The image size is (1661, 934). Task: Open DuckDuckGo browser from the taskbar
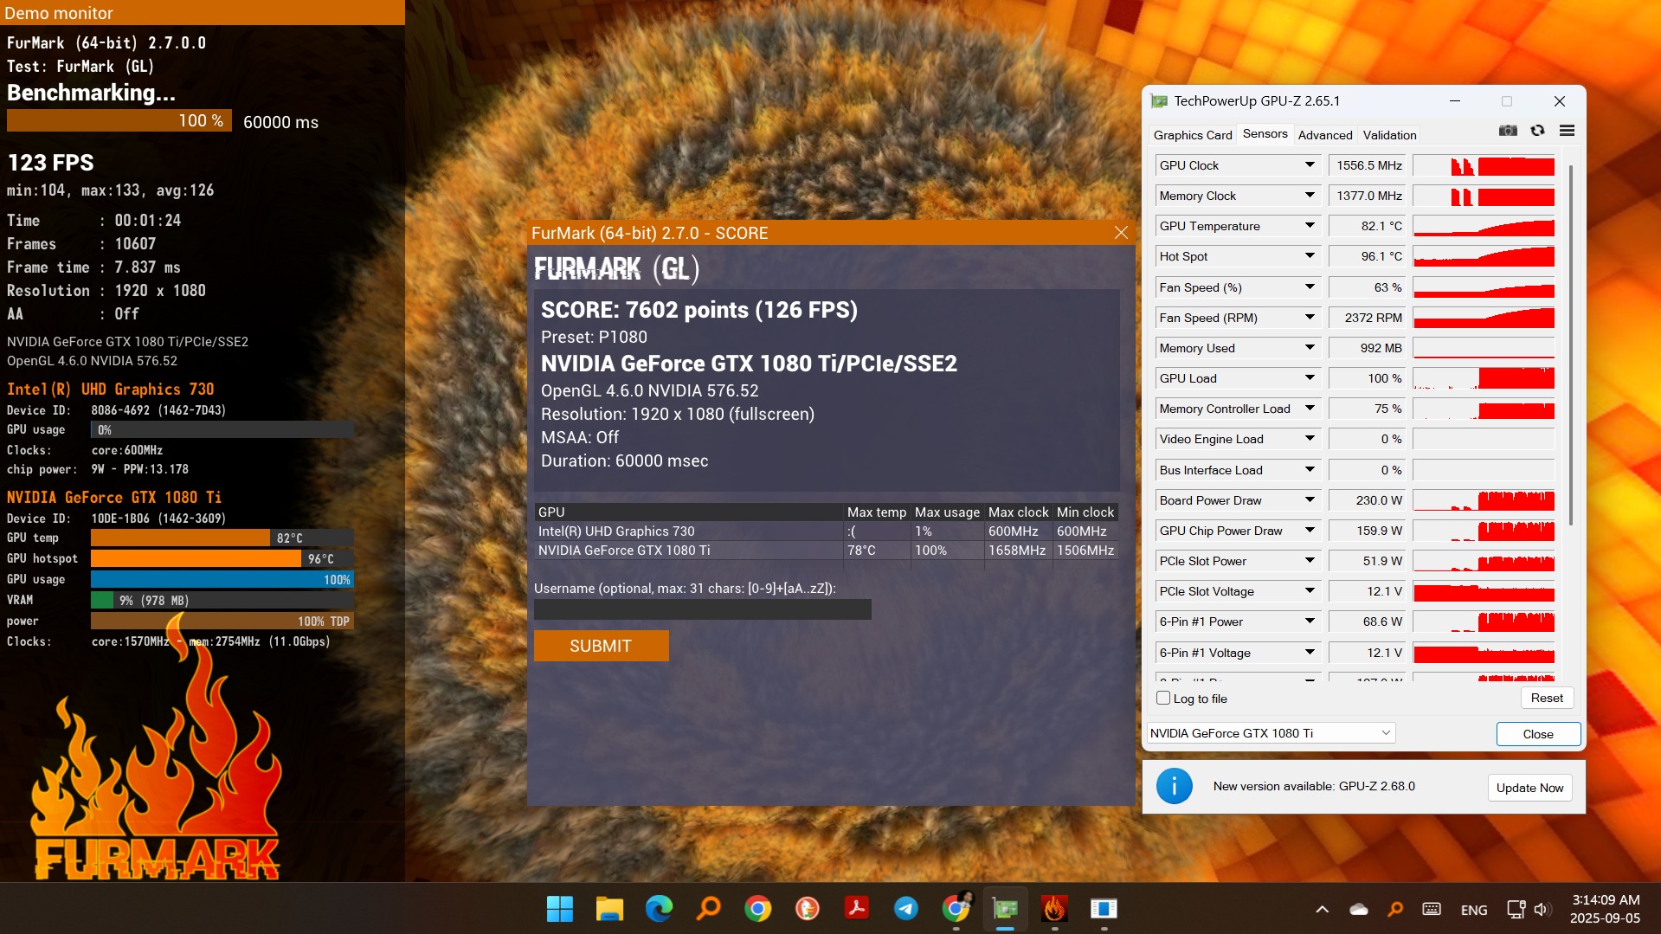pyautogui.click(x=808, y=909)
